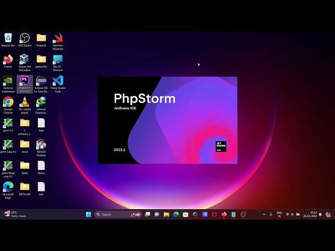
Task: Click the PhpStorm splash screen window
Action: click(167, 120)
